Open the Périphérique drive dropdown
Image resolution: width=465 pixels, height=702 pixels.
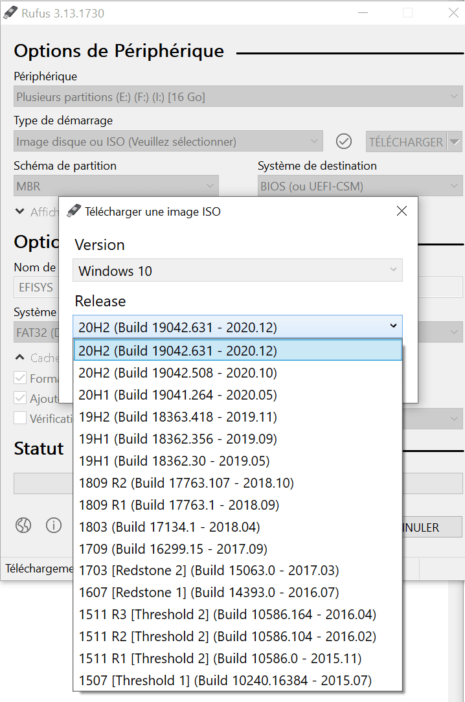[238, 96]
